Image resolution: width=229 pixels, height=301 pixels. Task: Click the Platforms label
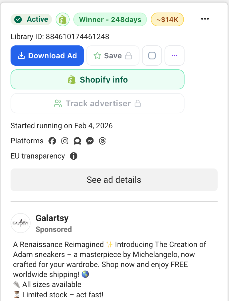[27, 141]
